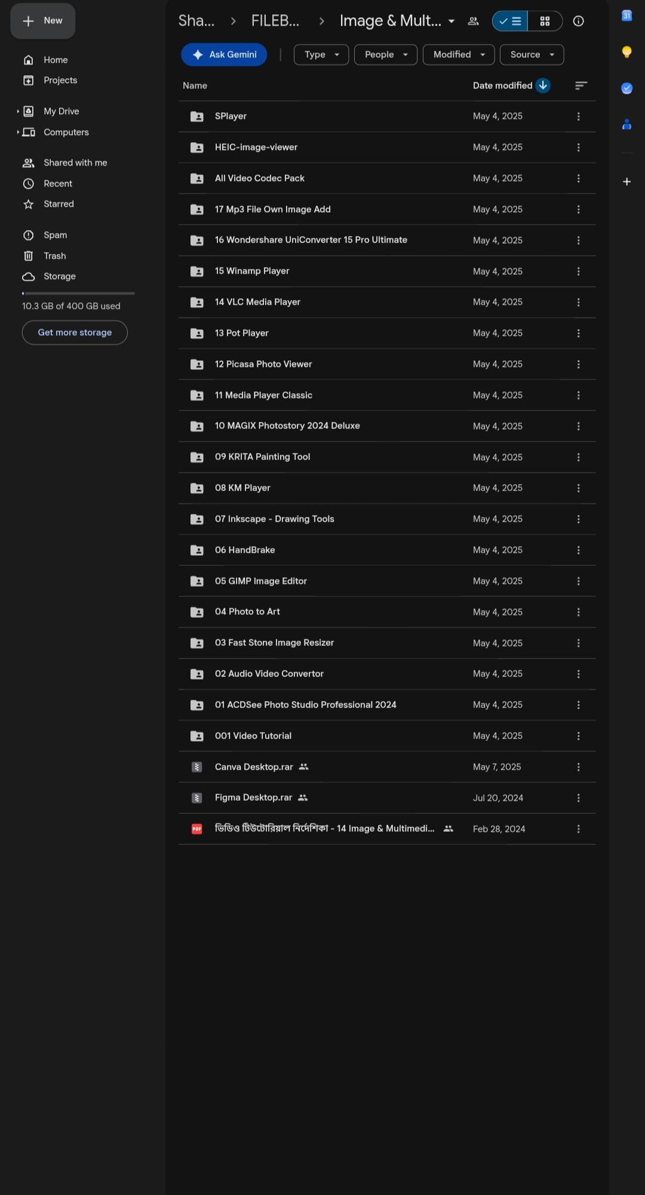Switch to list layout view
This screenshot has width=645, height=1195.
click(510, 21)
